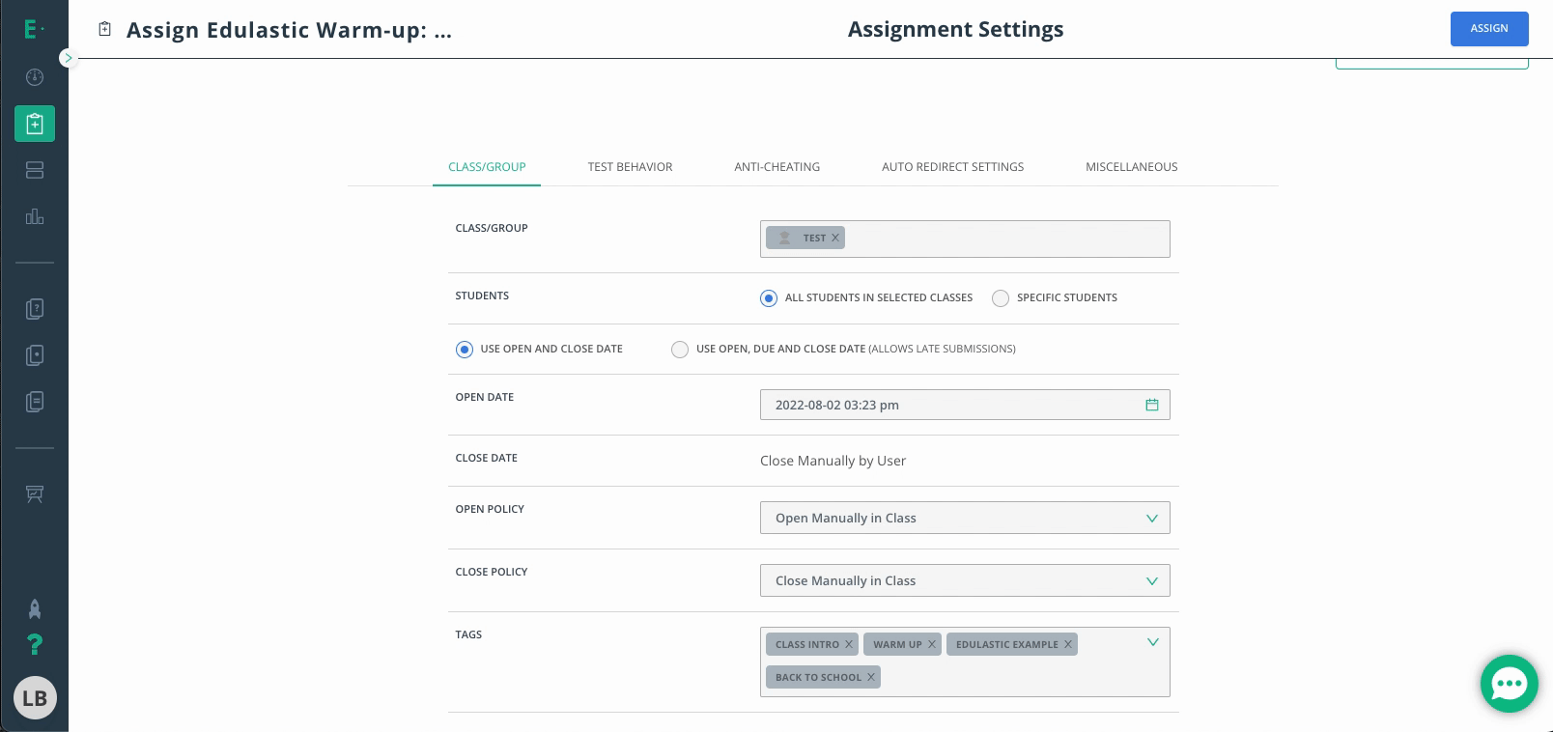Click the Edulastic E logo
Image resolution: width=1553 pixels, height=732 pixels.
34,30
